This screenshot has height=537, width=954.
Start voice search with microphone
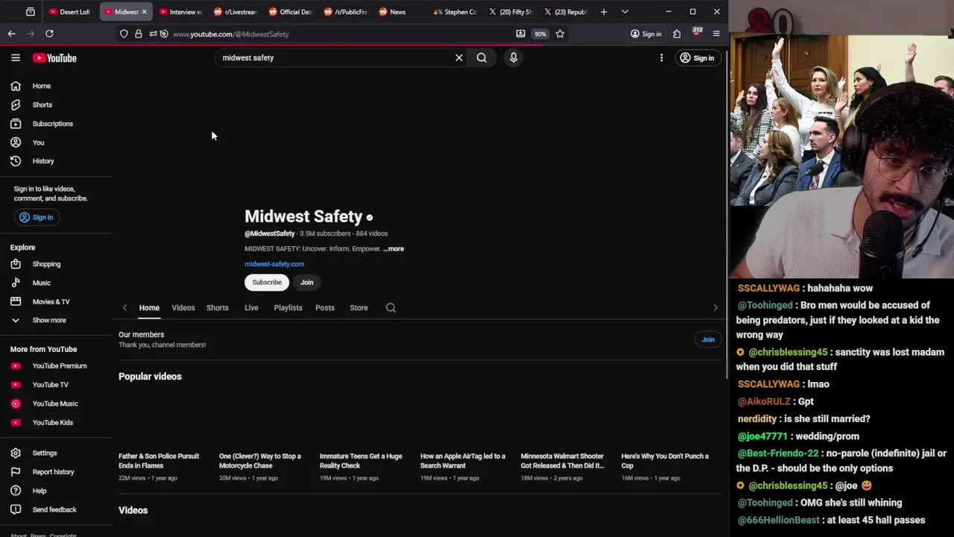514,57
